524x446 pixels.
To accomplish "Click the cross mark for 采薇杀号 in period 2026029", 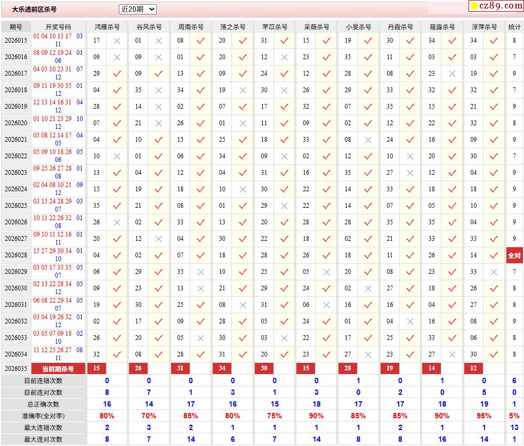I will pyautogui.click(x=326, y=272).
